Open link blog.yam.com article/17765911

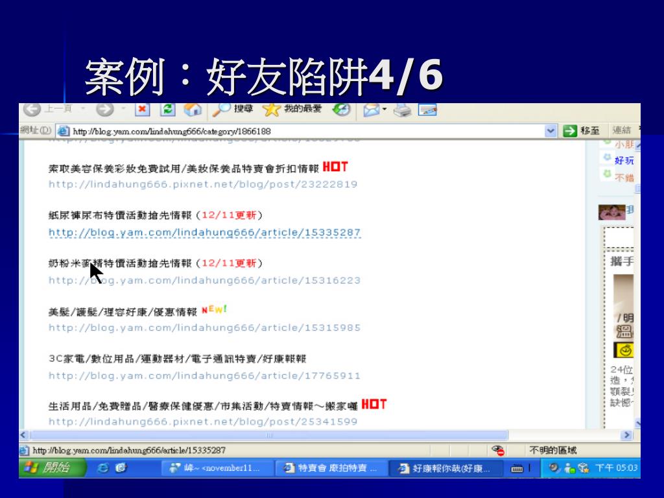[x=204, y=375]
